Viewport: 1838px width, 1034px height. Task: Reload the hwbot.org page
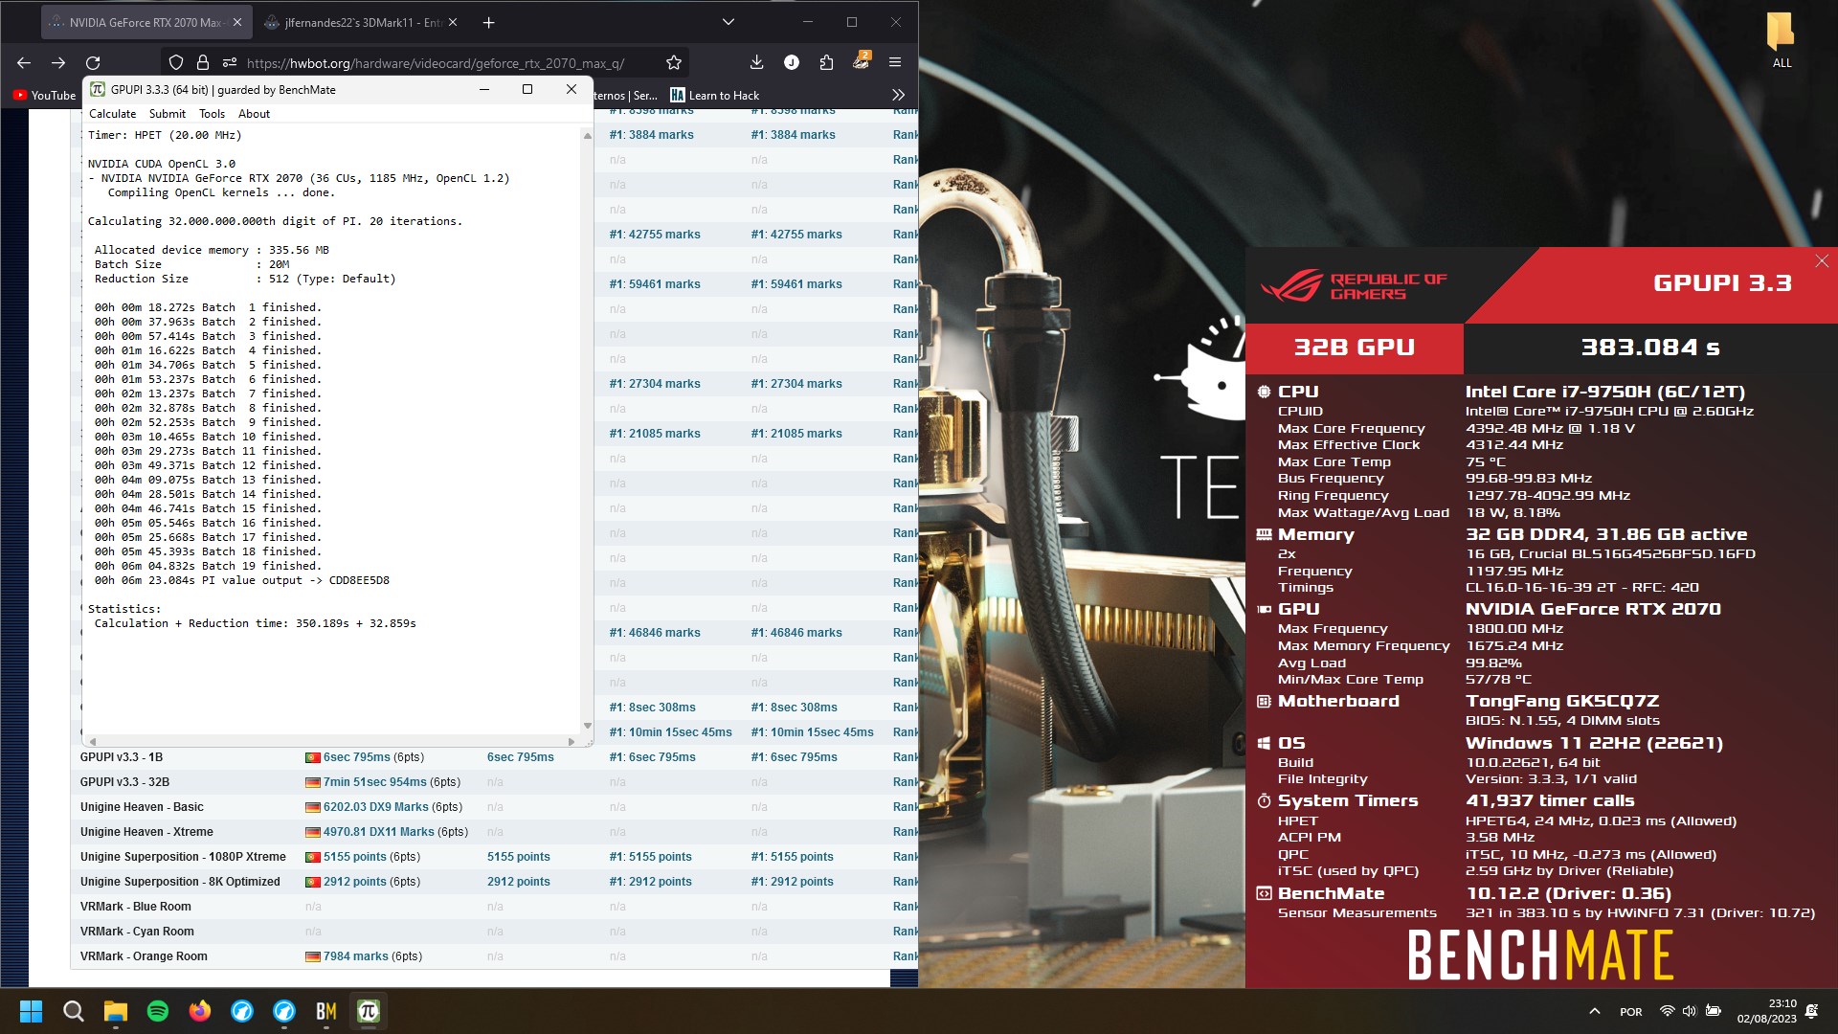pyautogui.click(x=93, y=62)
